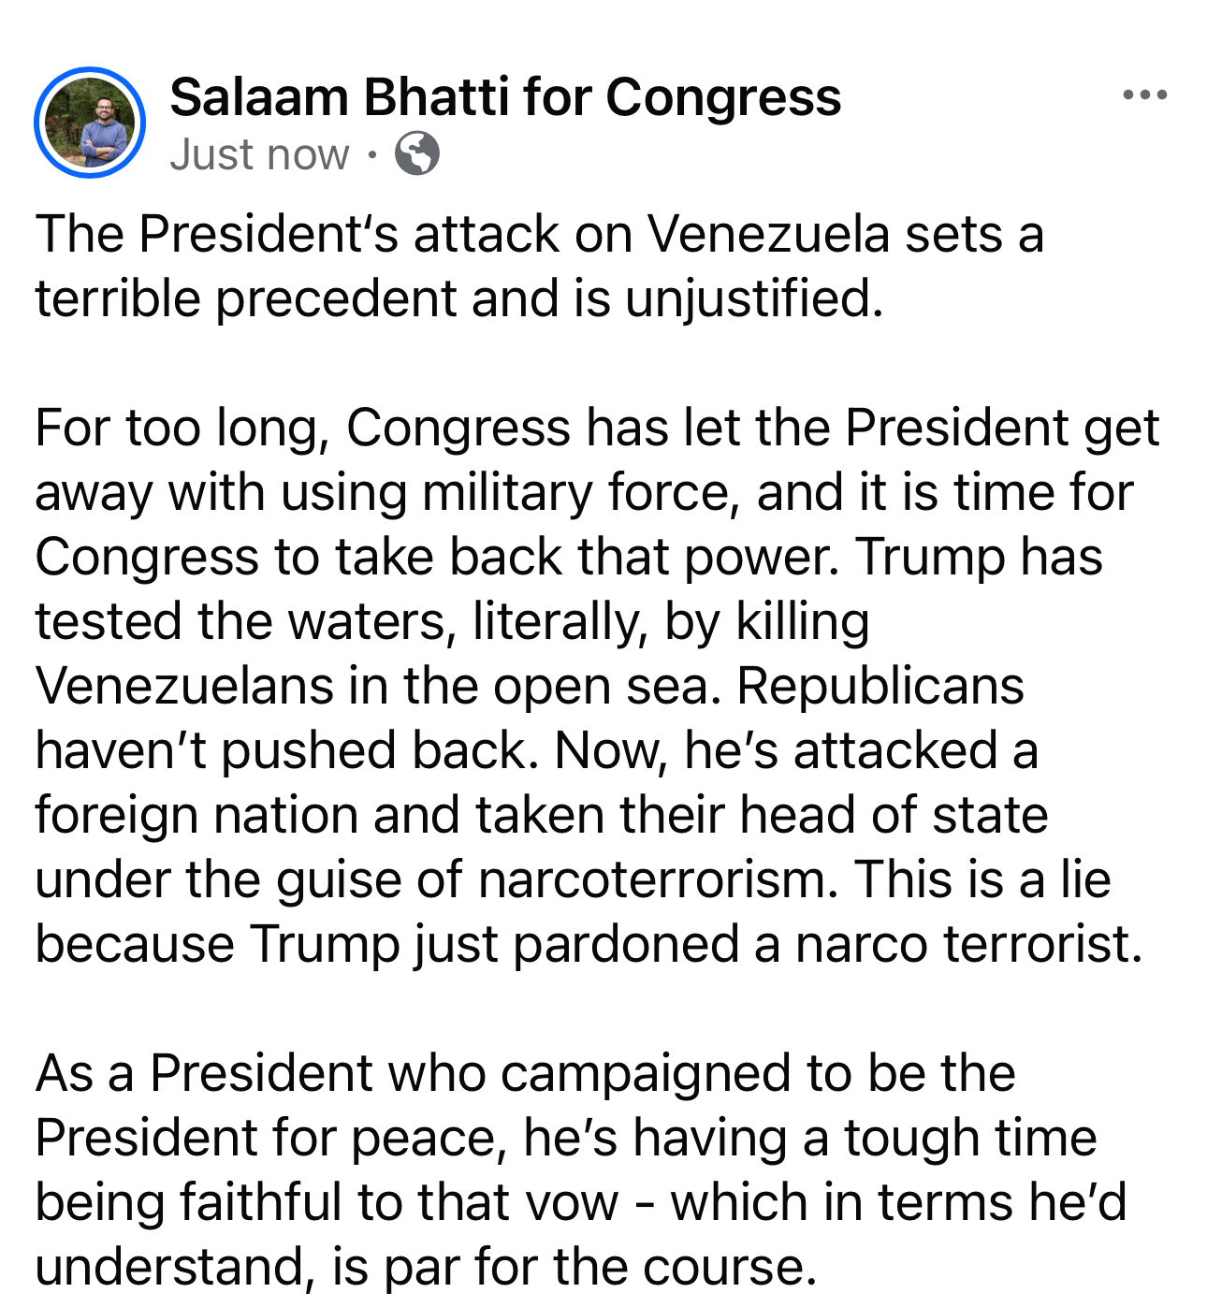
Task: Click the phrase "For too long"
Action: click(182, 428)
